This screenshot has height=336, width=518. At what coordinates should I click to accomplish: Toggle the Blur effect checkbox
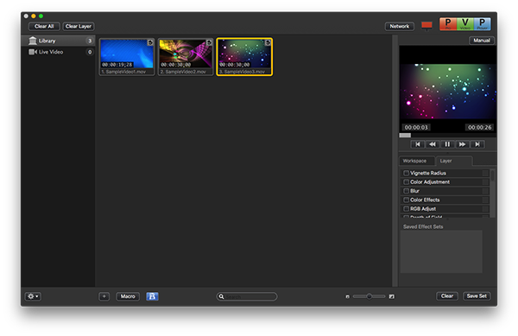407,191
